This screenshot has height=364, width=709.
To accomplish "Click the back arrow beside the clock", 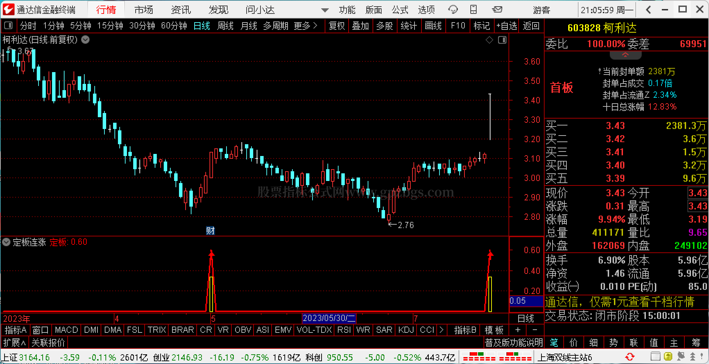I will (649, 10).
